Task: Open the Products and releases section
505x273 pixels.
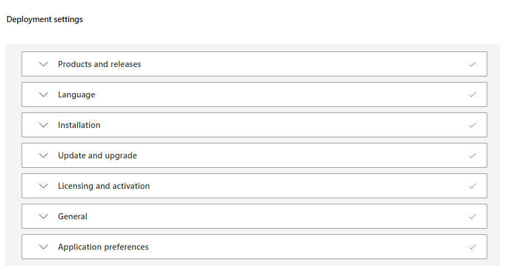Action: click(100, 64)
